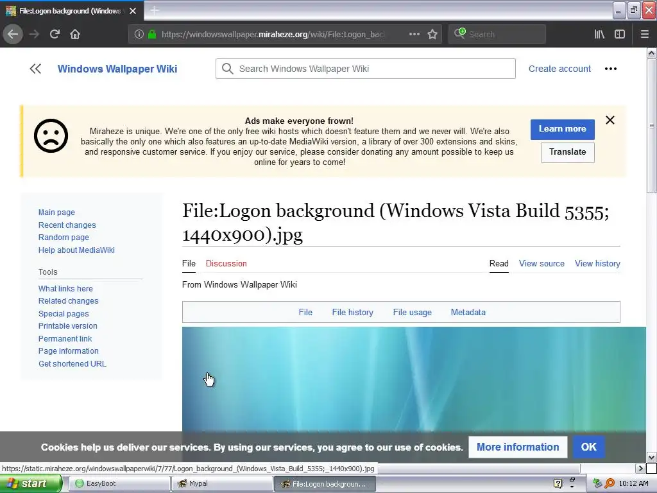Click the vertical scrollbar up arrow

point(652,53)
